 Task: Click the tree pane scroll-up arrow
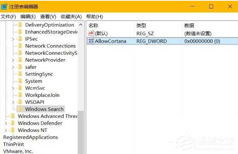coord(81,25)
